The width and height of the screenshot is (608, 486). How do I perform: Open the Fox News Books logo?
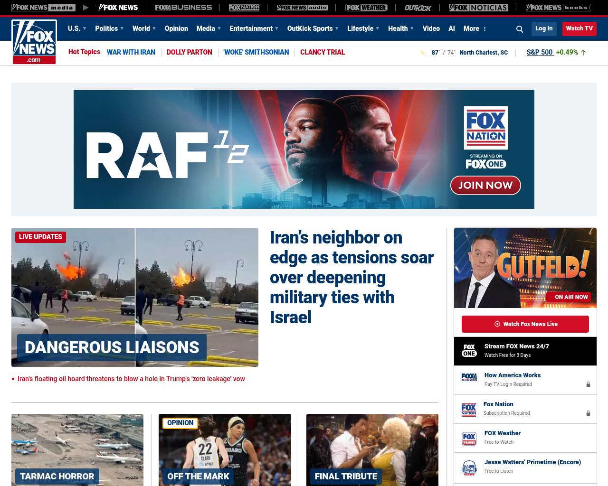[558, 8]
